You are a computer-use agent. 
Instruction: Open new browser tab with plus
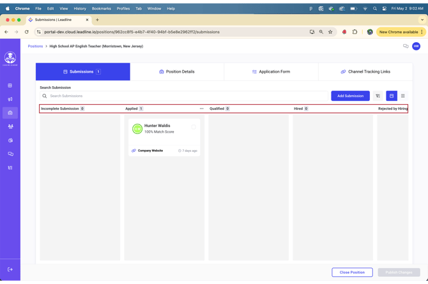tap(97, 20)
